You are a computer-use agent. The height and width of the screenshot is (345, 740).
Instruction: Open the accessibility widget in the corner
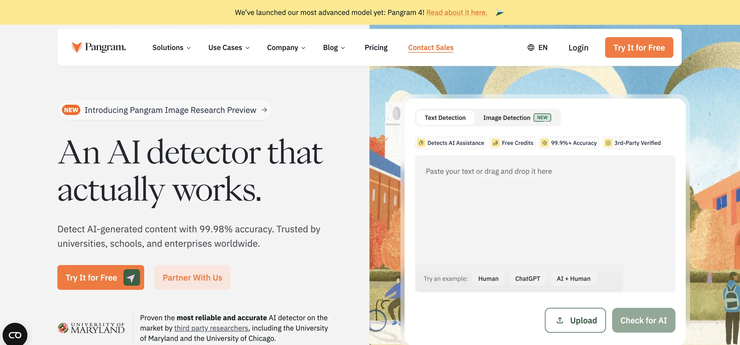tap(15, 335)
